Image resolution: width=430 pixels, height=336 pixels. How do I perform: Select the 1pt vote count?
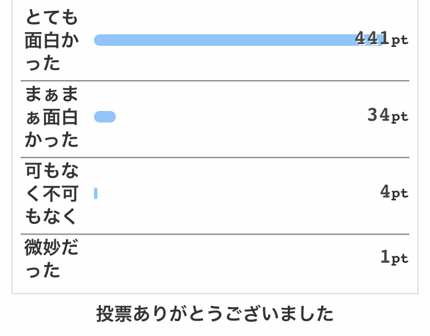pos(394,258)
